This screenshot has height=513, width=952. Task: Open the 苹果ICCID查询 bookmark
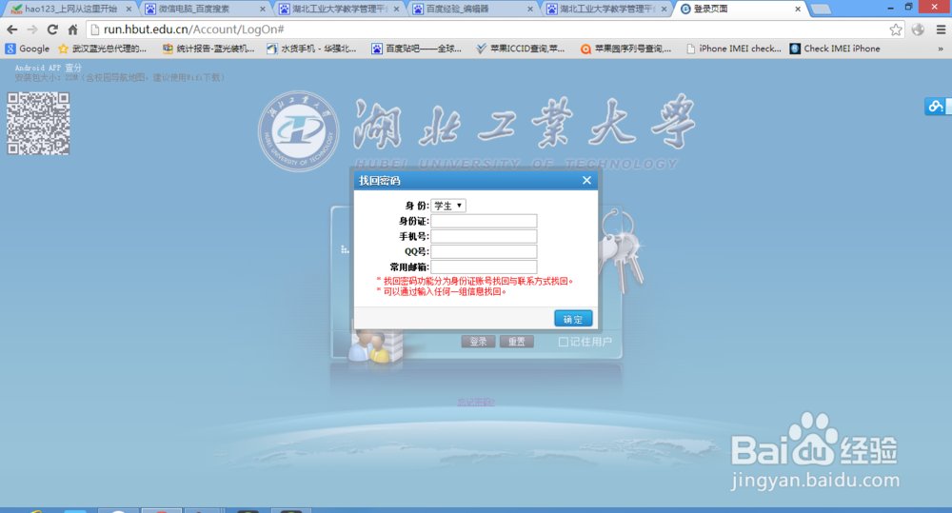click(521, 49)
